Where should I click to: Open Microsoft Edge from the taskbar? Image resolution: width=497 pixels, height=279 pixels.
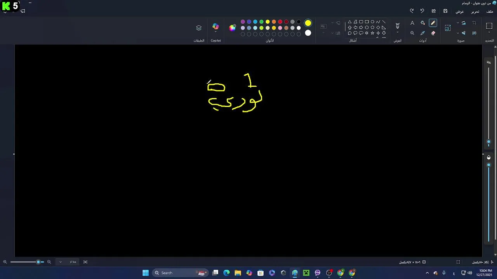pos(226,273)
